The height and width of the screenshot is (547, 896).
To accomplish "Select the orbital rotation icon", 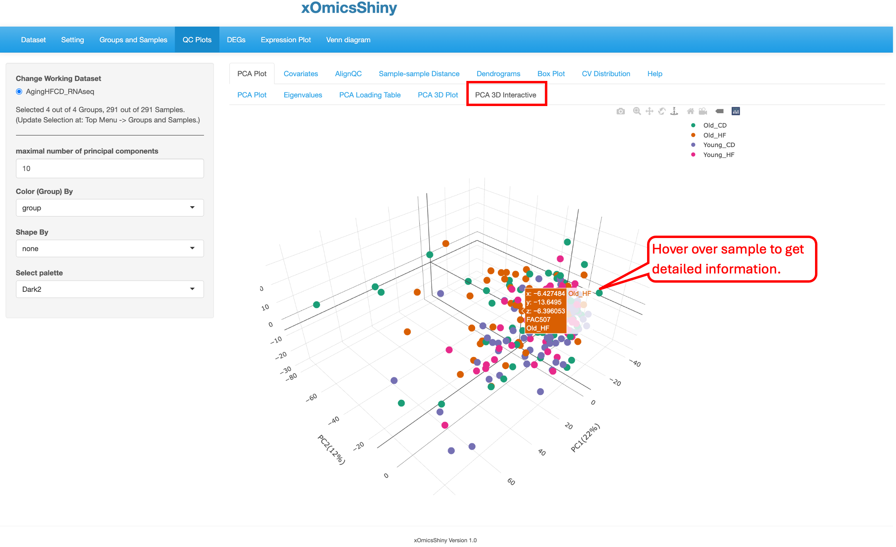I will pos(662,111).
